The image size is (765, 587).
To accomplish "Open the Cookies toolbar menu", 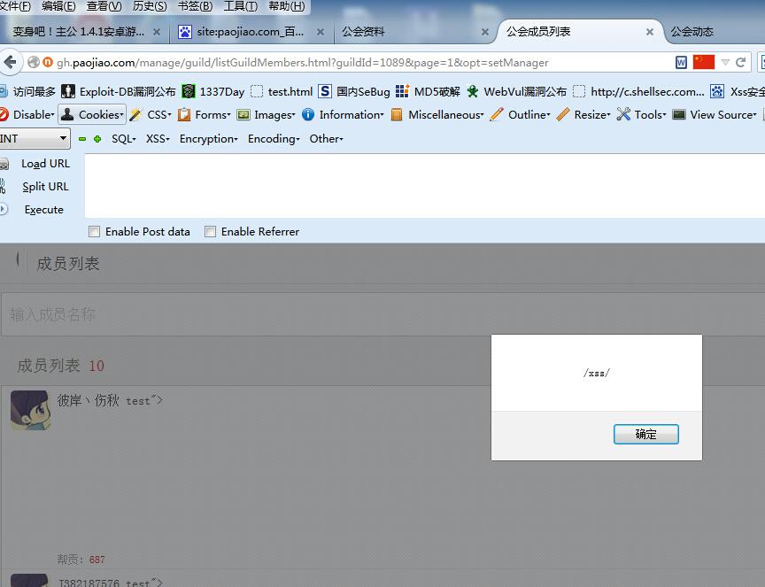I will pyautogui.click(x=92, y=115).
